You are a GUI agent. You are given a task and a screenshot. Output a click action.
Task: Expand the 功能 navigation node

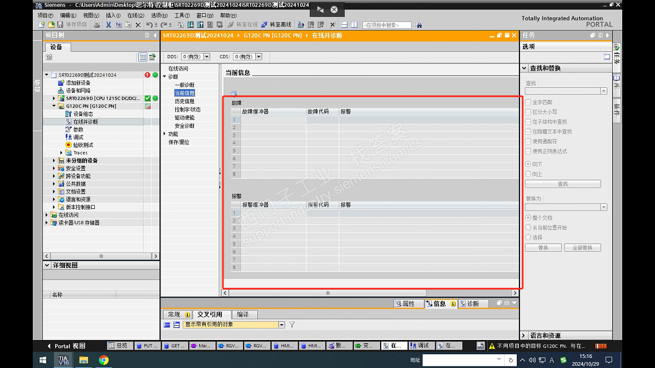[164, 134]
